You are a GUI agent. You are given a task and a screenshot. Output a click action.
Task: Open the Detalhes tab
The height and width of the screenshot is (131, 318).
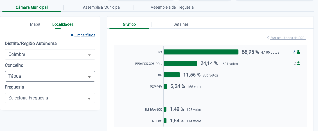pyautogui.click(x=181, y=24)
